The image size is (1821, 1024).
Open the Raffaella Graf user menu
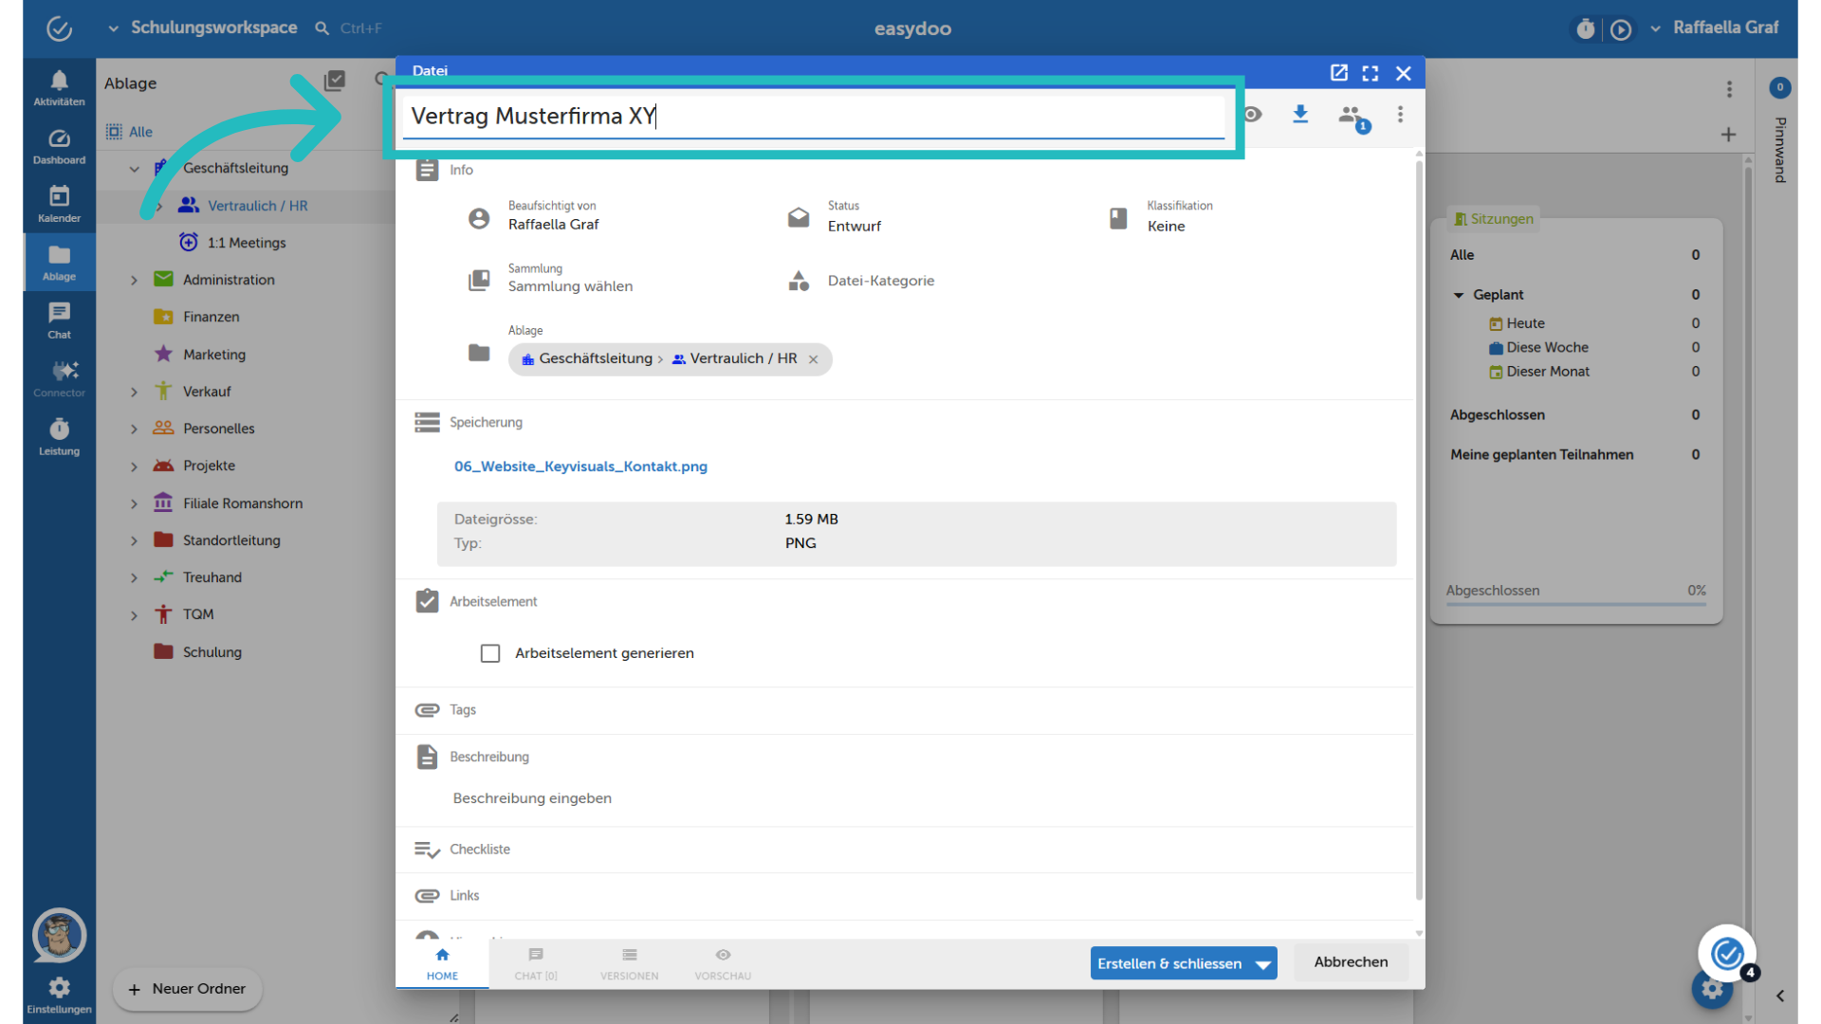click(1715, 28)
